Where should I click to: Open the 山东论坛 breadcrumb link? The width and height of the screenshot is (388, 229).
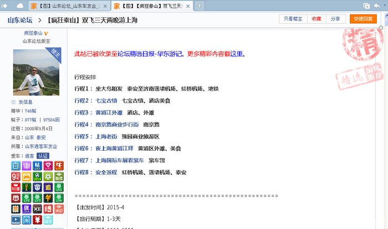(x=19, y=21)
